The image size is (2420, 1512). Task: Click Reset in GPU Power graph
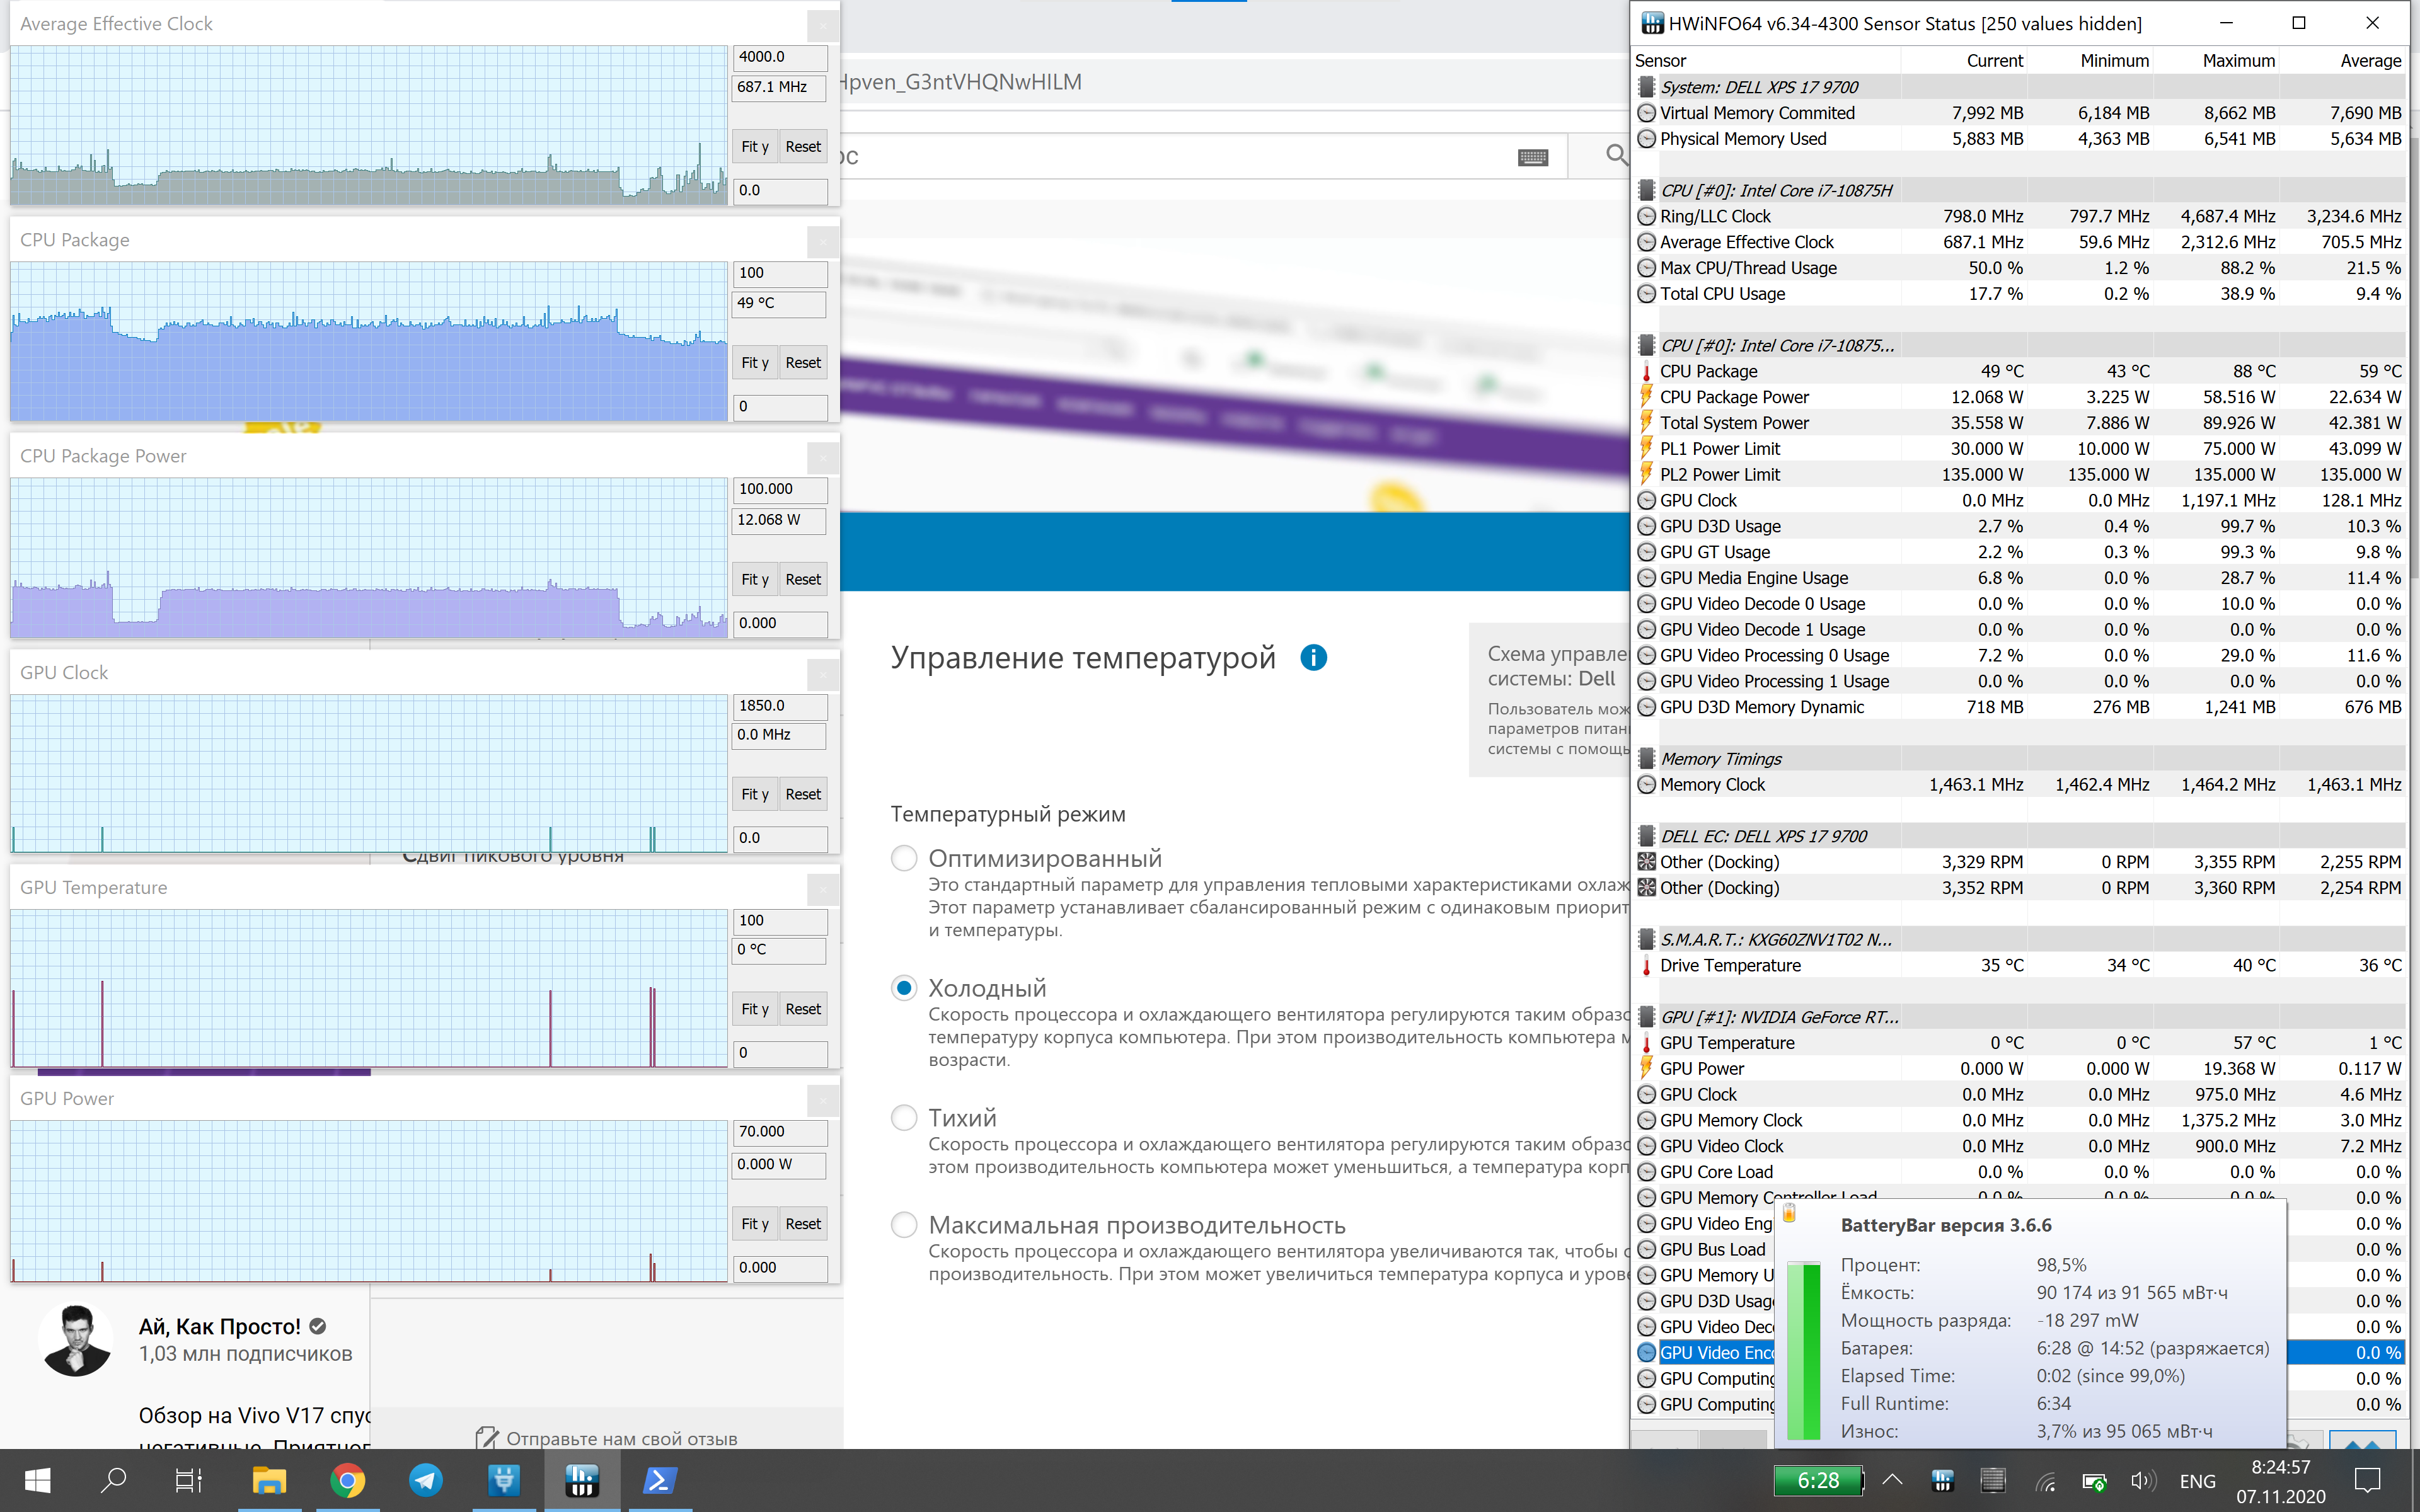click(x=803, y=1224)
